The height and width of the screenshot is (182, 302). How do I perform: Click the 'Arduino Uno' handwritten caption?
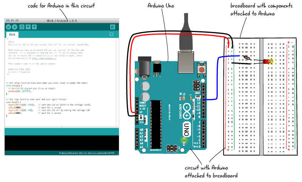(161, 6)
